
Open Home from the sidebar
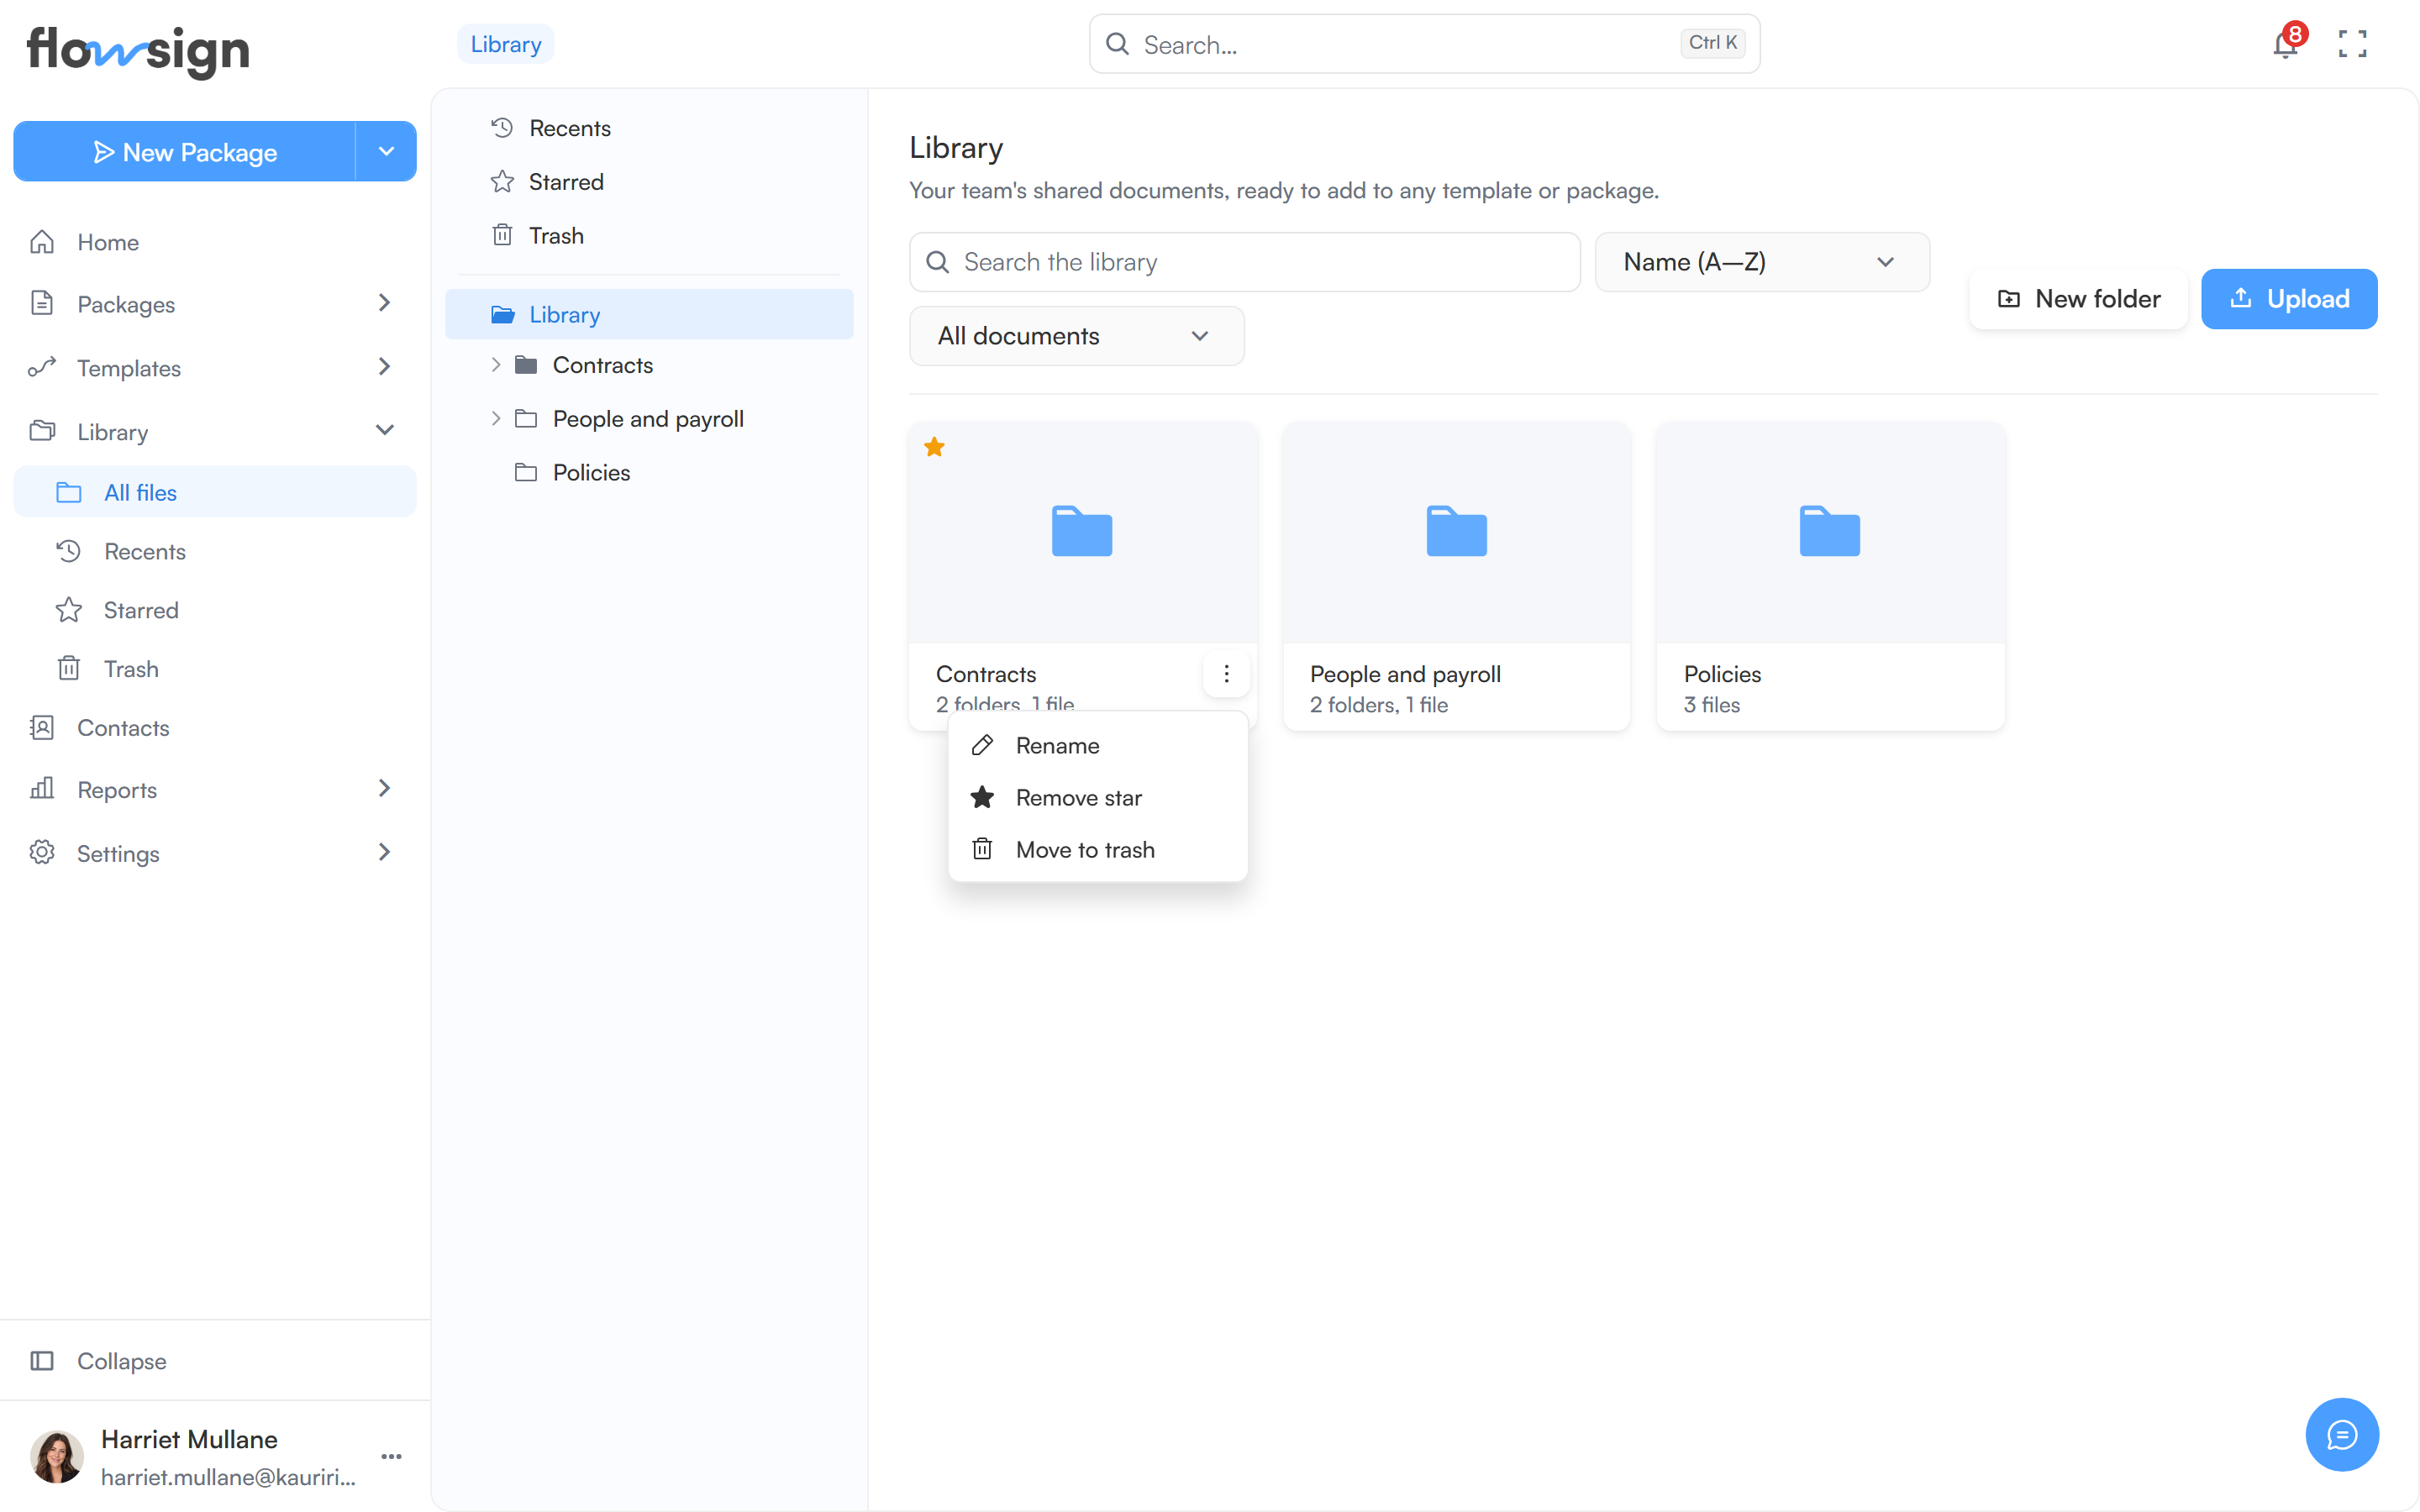214,242
